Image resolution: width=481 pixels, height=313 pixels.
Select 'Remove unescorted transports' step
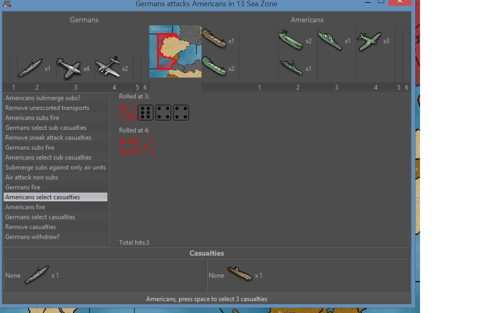tap(56, 108)
